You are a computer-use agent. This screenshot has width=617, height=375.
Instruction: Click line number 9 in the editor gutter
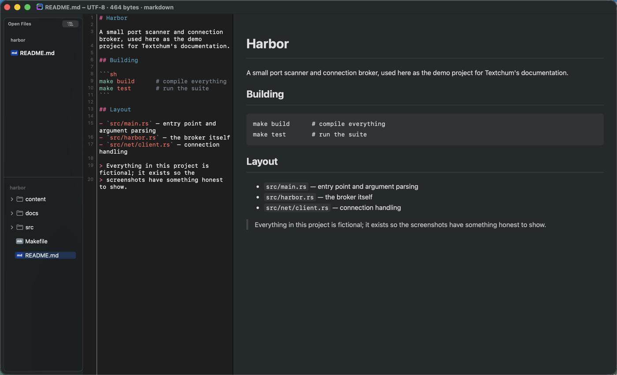[92, 81]
